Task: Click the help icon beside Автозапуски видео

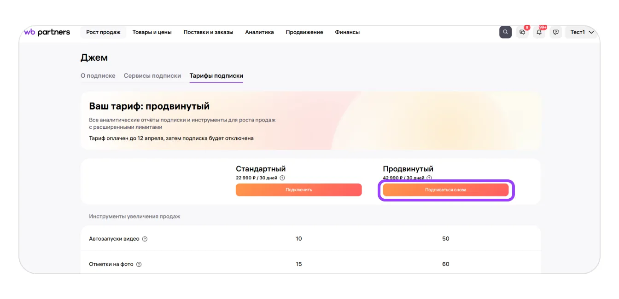Action: [x=145, y=239]
